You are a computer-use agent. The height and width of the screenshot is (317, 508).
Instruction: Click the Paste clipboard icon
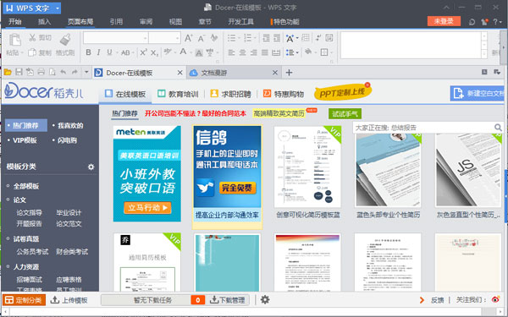14,40
